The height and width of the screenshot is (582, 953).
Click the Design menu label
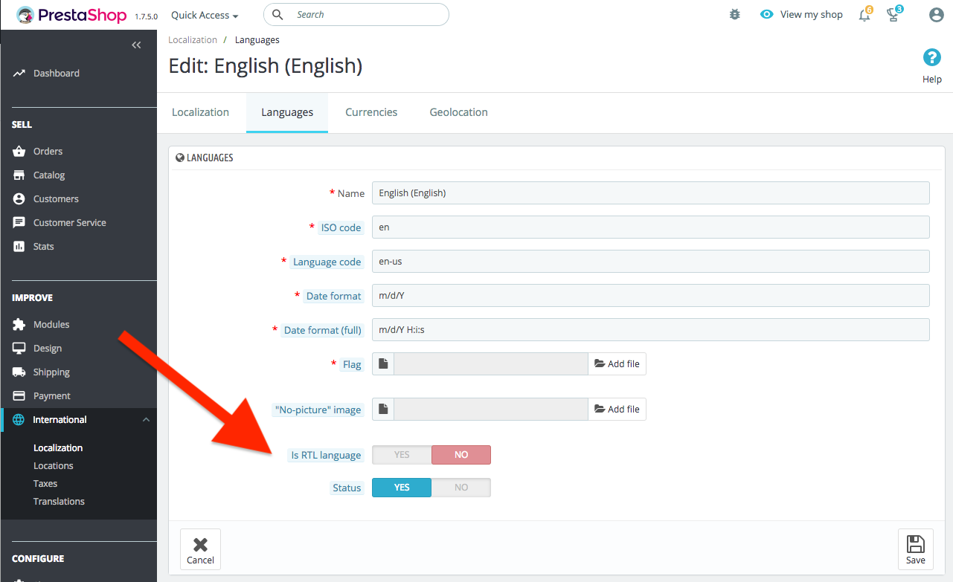click(x=48, y=349)
